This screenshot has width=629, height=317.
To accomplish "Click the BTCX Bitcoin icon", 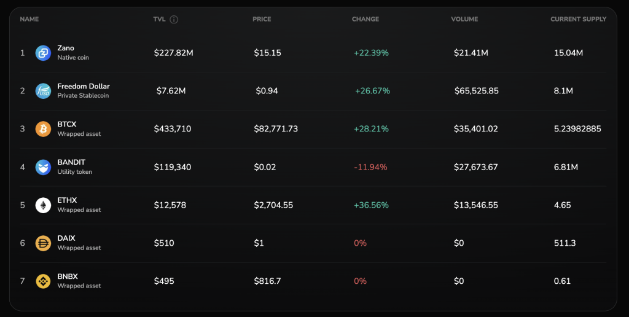I will point(43,129).
